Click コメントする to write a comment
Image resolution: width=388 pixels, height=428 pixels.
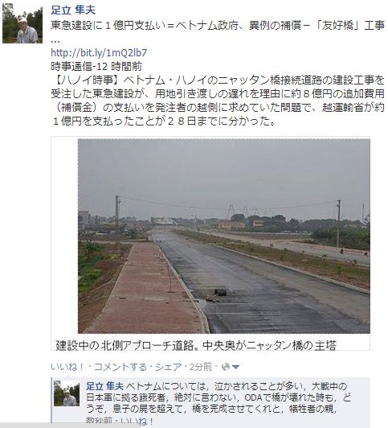coord(120,367)
